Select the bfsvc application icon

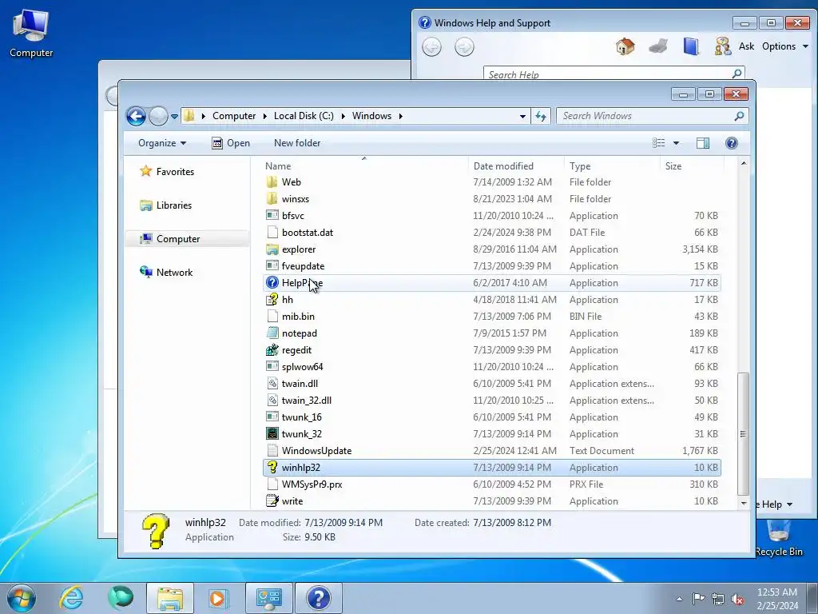(x=272, y=216)
